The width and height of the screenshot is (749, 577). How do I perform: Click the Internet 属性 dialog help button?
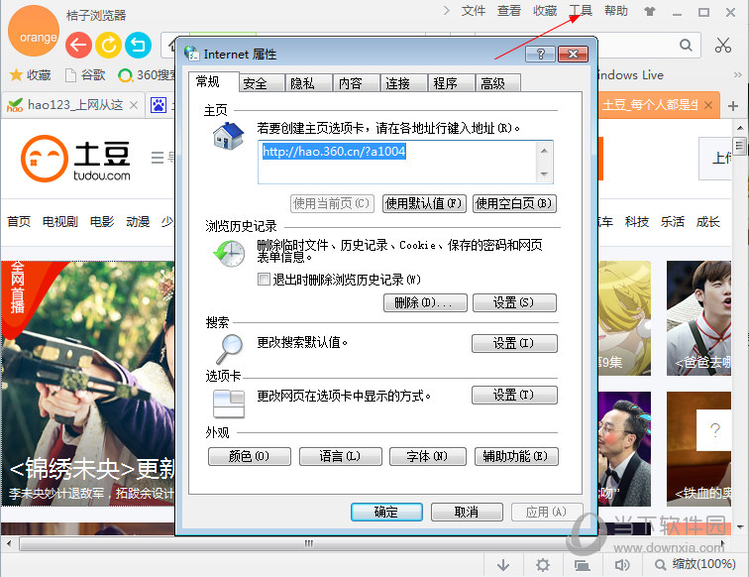click(540, 54)
